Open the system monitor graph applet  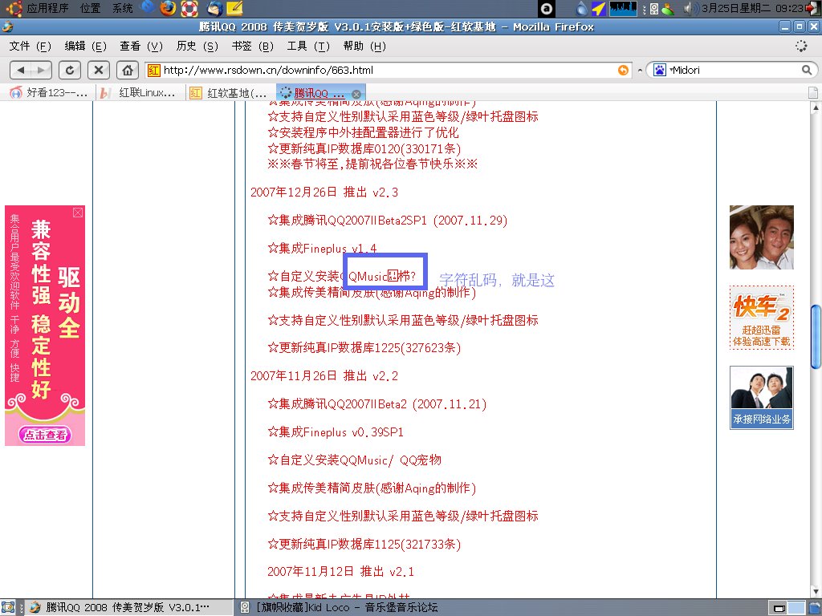[623, 8]
